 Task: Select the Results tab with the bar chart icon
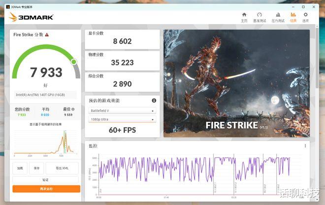click(293, 17)
